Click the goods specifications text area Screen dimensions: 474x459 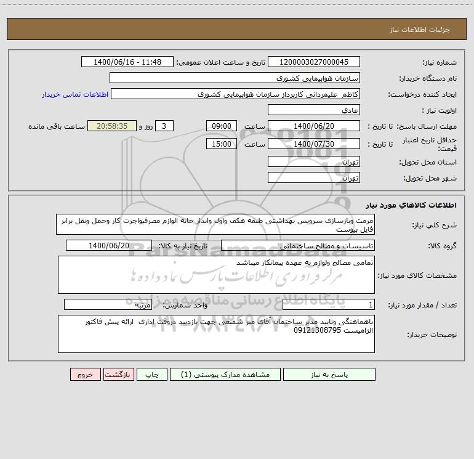[x=216, y=275]
